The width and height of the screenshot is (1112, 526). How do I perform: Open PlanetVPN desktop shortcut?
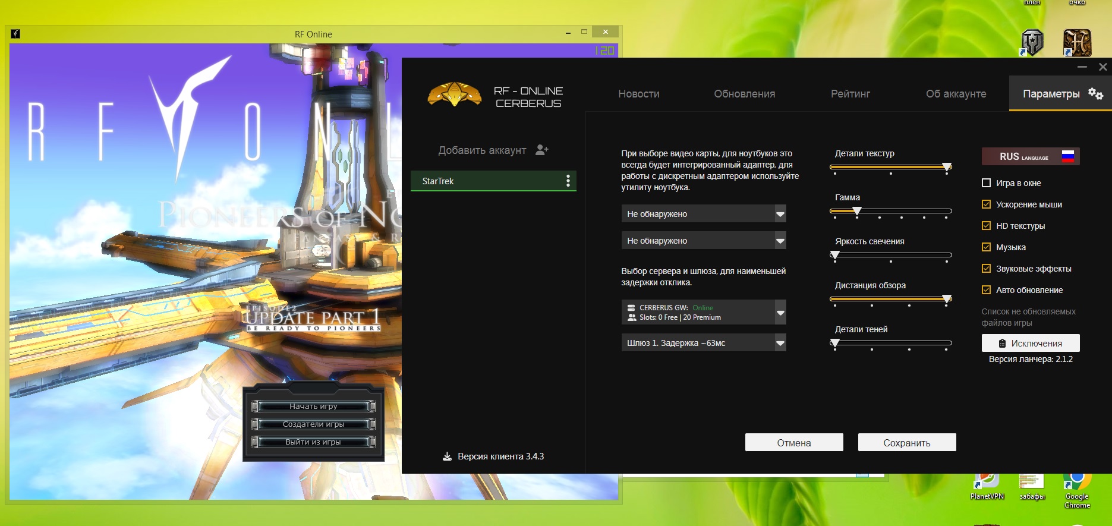(987, 486)
